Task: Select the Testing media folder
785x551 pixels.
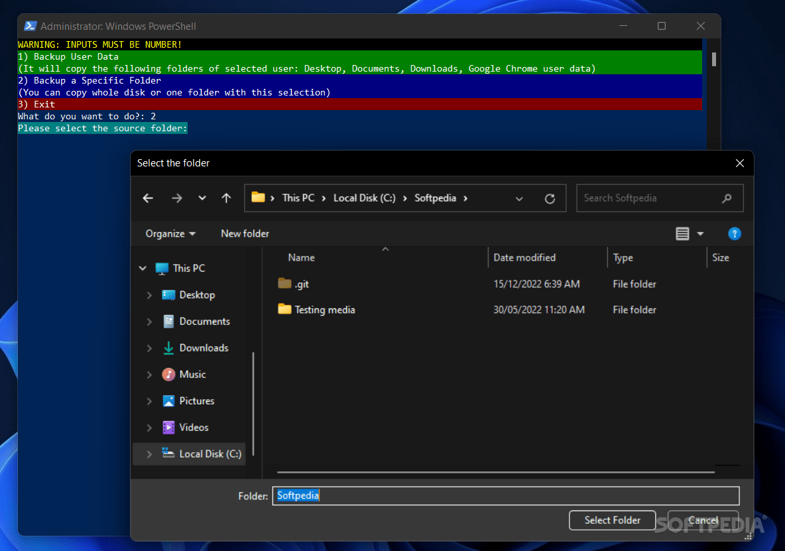Action: [324, 310]
